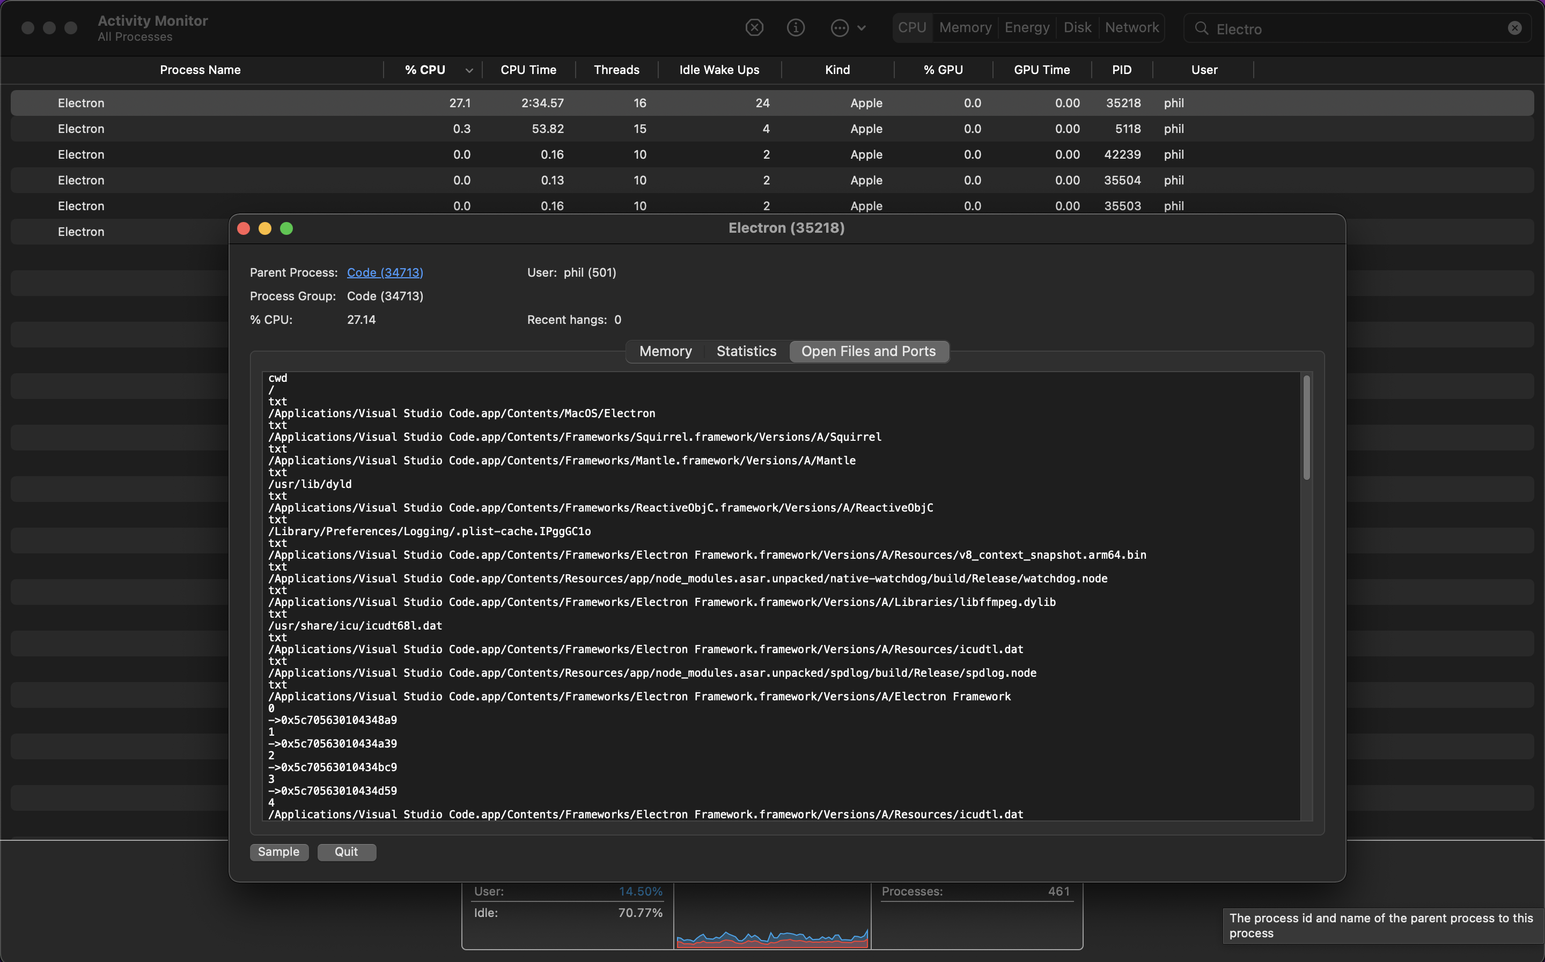
Task: Sort processes by the Threads column header
Action: (616, 70)
